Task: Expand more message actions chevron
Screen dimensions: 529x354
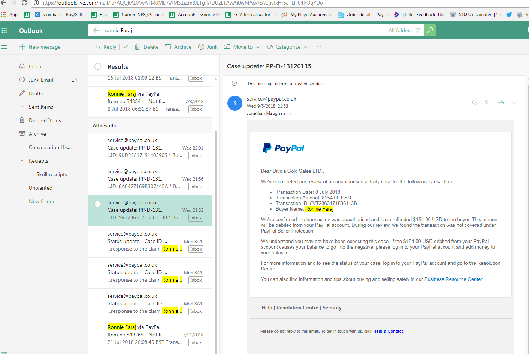Action: coord(514,103)
